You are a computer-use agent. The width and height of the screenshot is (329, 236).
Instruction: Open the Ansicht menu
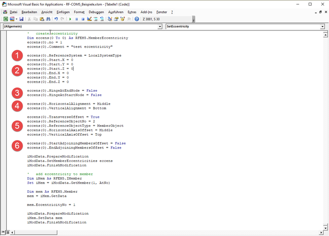[47, 12]
